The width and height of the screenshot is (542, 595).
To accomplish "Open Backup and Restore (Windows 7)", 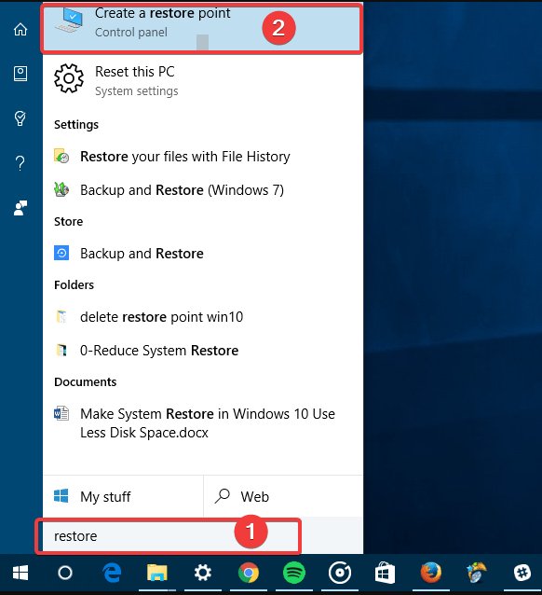I will (x=203, y=189).
